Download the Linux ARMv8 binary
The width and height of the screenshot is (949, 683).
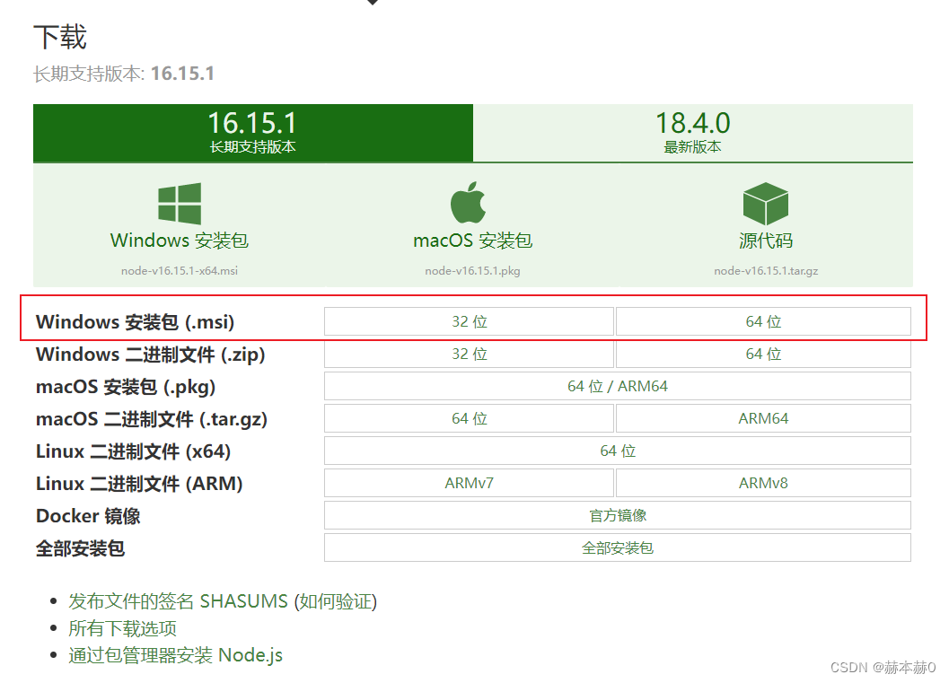coord(763,483)
